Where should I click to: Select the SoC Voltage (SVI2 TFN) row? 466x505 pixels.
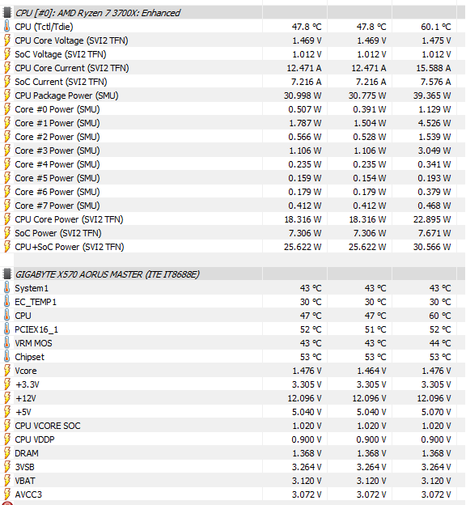[x=233, y=54]
